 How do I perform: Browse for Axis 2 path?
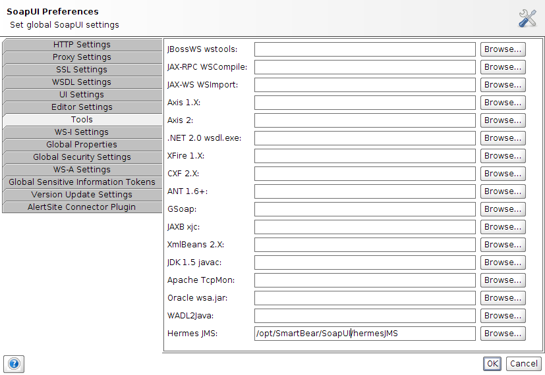pyautogui.click(x=503, y=120)
